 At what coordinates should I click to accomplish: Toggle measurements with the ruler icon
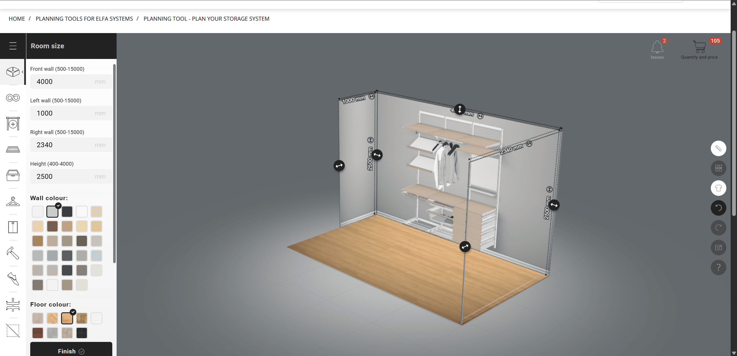point(718,148)
